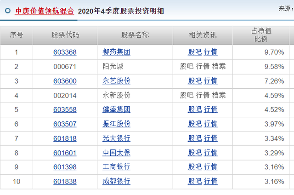The height and width of the screenshot is (195, 294).
Task: Select the 4.52% net value ratio
Action: tap(274, 109)
